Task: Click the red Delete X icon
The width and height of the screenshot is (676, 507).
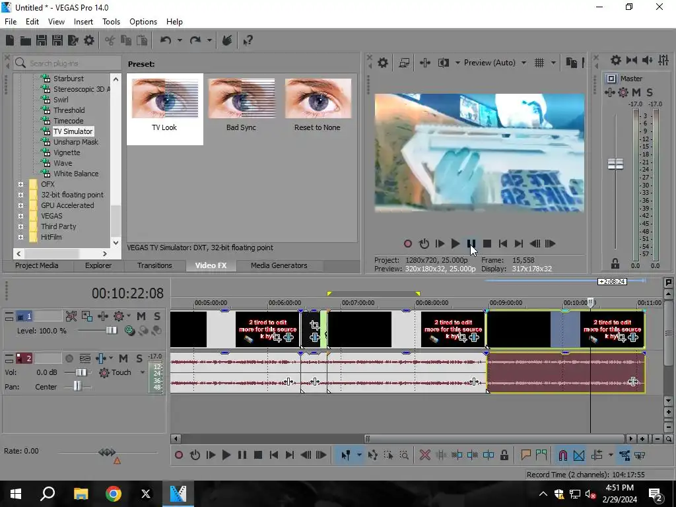Action: 424,455
